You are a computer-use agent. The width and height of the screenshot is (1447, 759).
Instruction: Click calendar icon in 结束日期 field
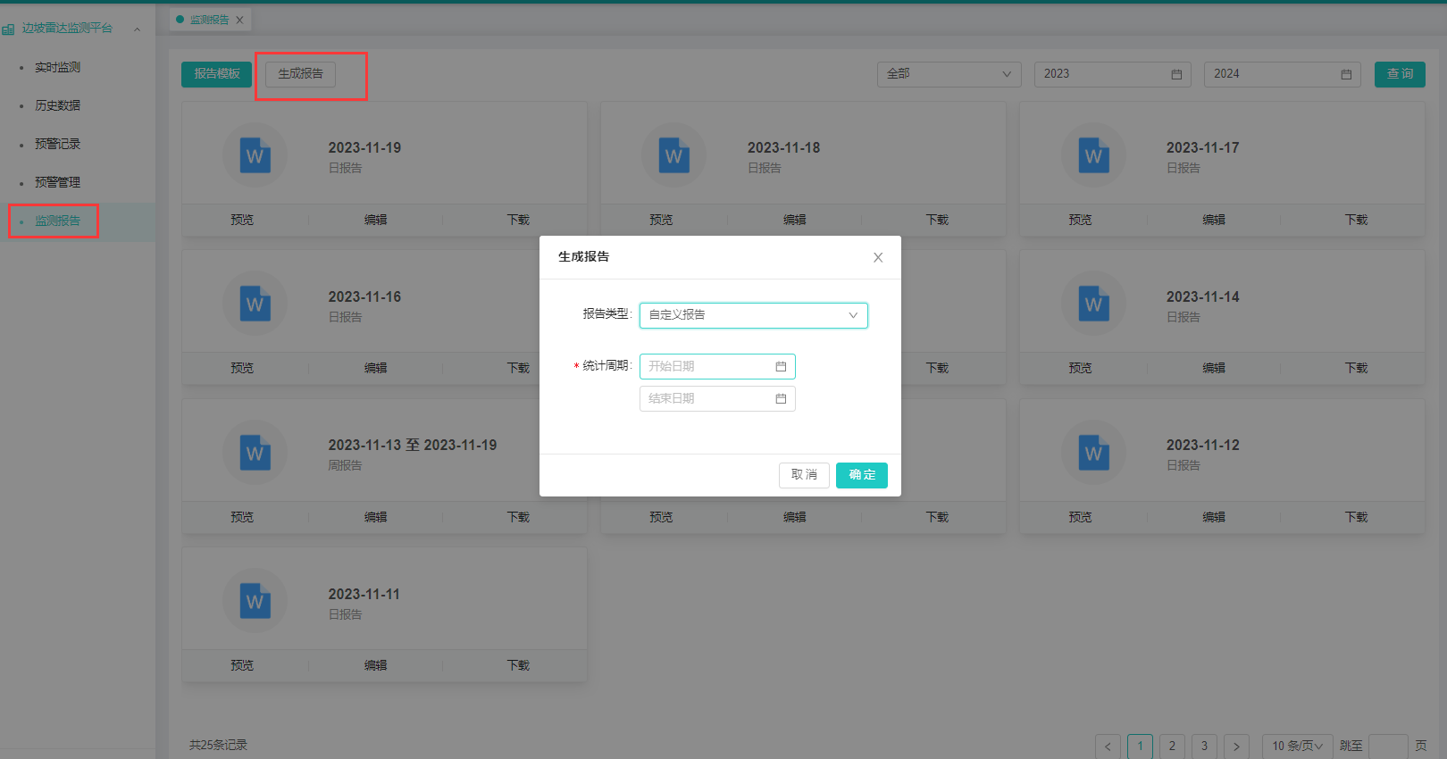tap(781, 399)
